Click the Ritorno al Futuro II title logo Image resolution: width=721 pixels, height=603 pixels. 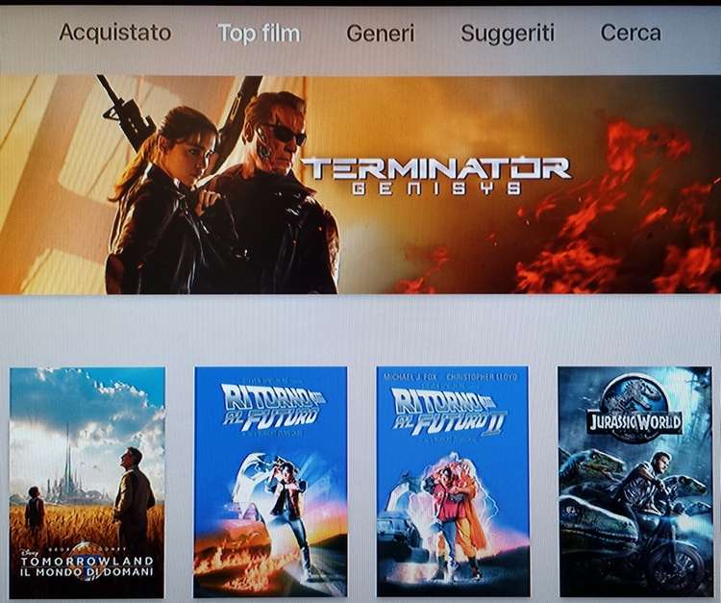pos(449,412)
